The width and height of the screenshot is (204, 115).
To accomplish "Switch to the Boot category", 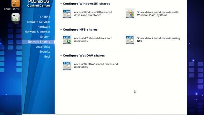I will 47,57.
